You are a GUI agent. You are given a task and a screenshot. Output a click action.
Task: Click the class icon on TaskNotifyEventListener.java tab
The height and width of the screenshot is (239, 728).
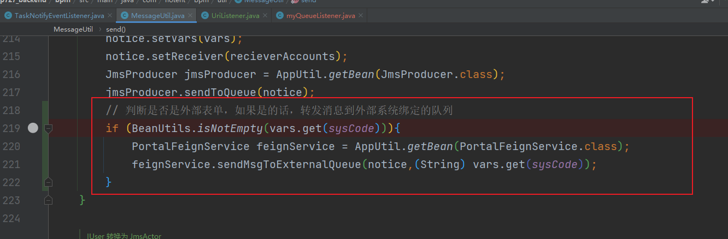pos(8,16)
